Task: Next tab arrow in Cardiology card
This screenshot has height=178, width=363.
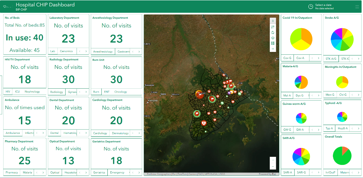Action: tap(139, 133)
